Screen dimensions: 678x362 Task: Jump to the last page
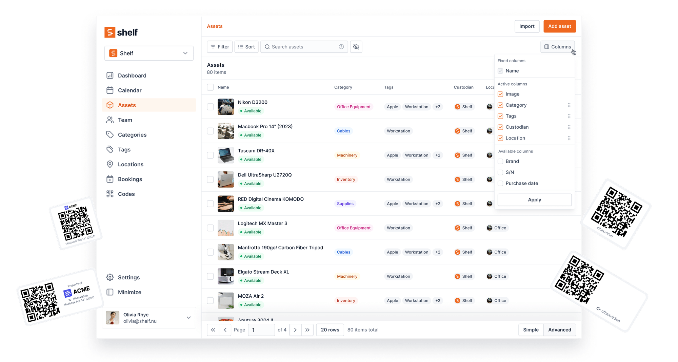click(x=307, y=330)
